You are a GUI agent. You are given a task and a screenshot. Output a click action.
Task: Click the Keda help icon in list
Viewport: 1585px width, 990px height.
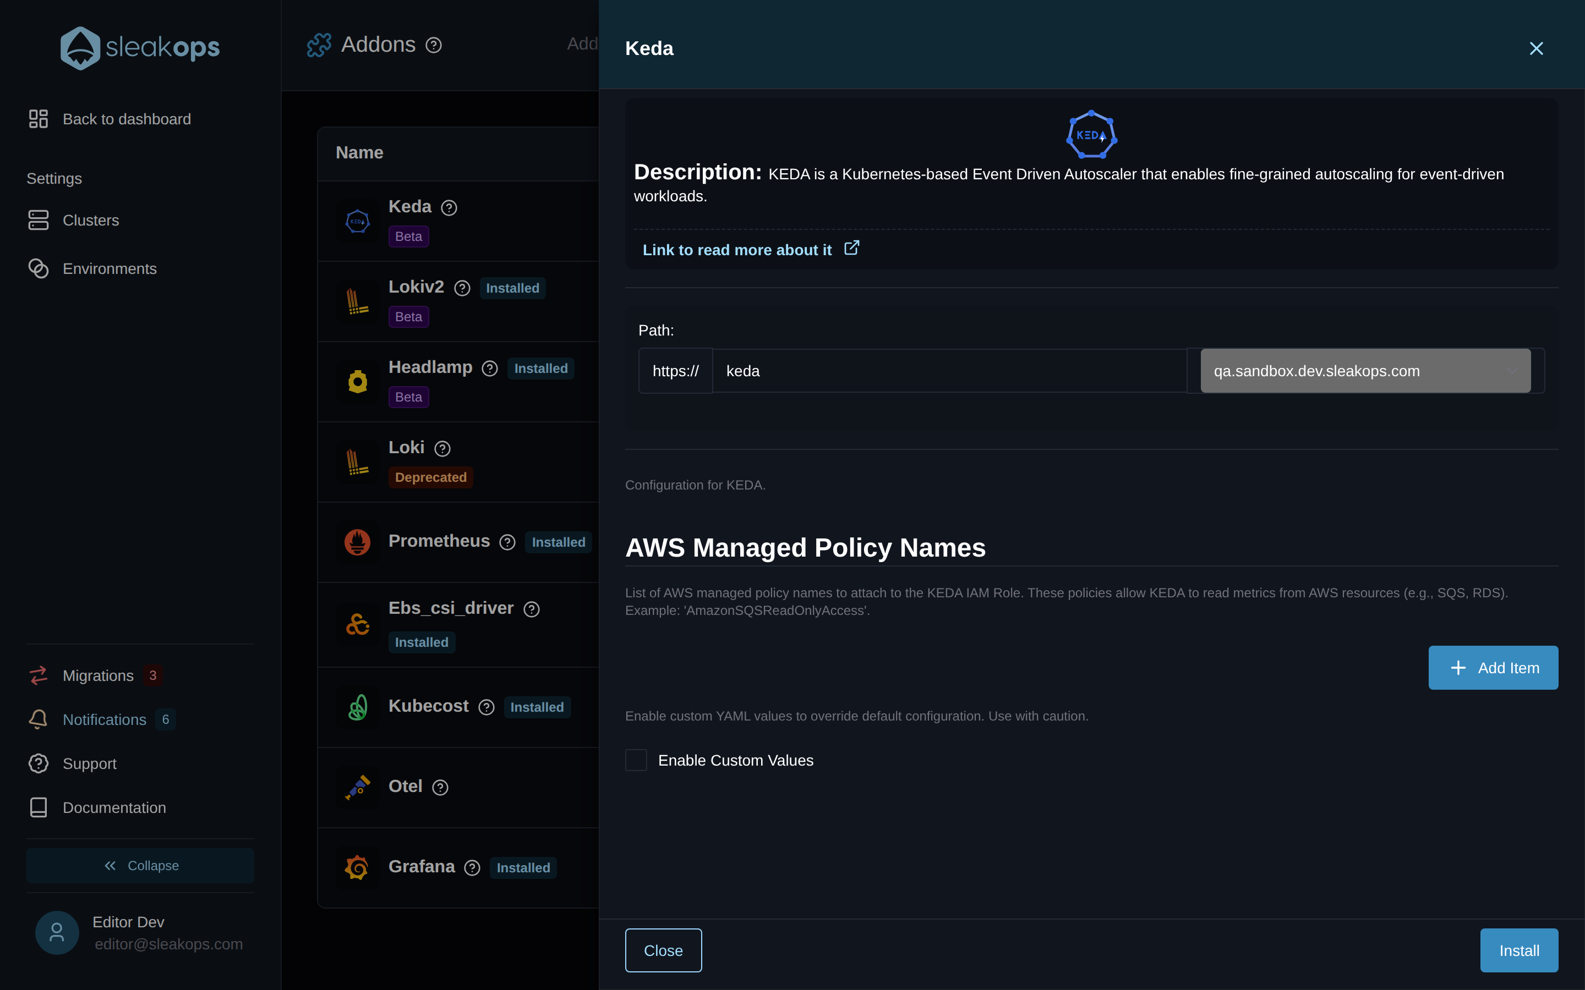point(449,207)
